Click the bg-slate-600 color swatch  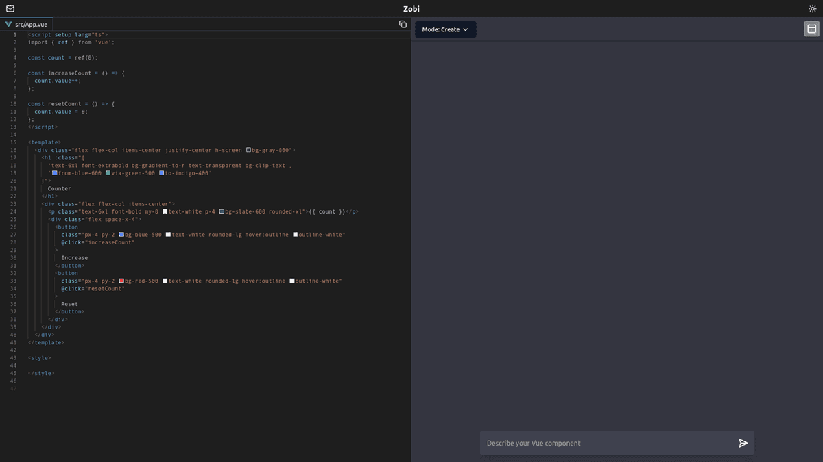coord(222,211)
